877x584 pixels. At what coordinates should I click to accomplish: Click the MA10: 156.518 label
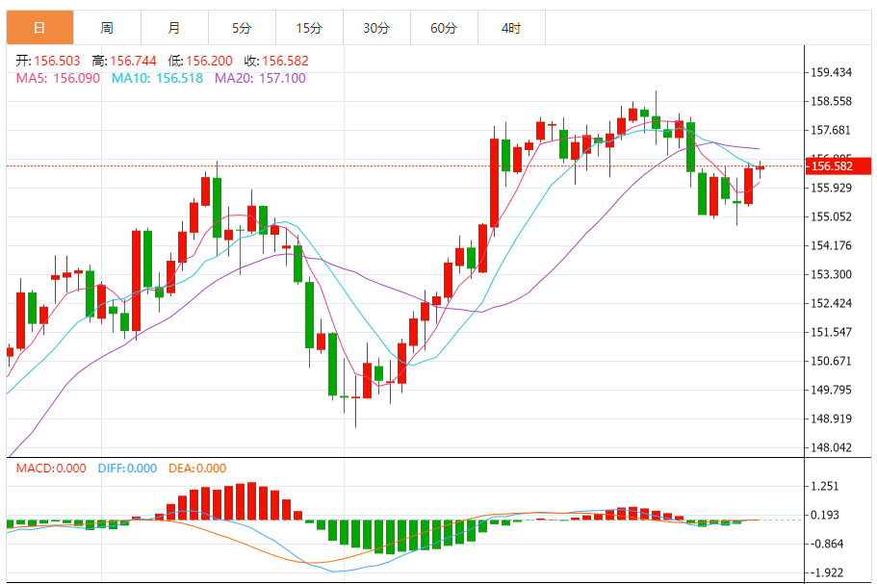point(157,78)
